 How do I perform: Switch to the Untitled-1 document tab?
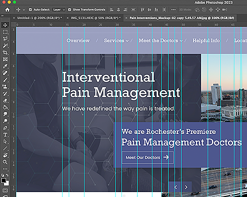click(x=40, y=18)
